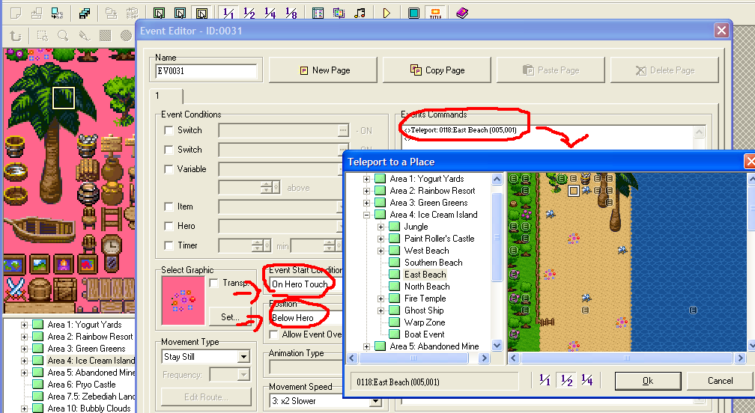
Task: Select event page tab 1
Action: [x=158, y=96]
